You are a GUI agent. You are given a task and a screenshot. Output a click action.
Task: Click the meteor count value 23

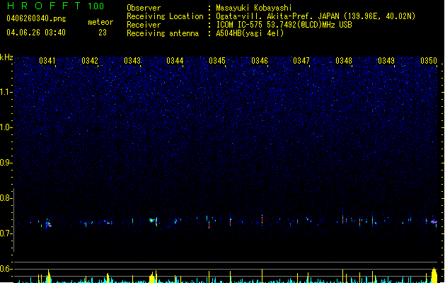(103, 33)
